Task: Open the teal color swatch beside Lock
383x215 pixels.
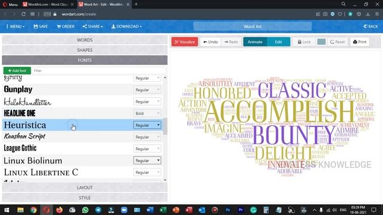Action: click(x=321, y=42)
